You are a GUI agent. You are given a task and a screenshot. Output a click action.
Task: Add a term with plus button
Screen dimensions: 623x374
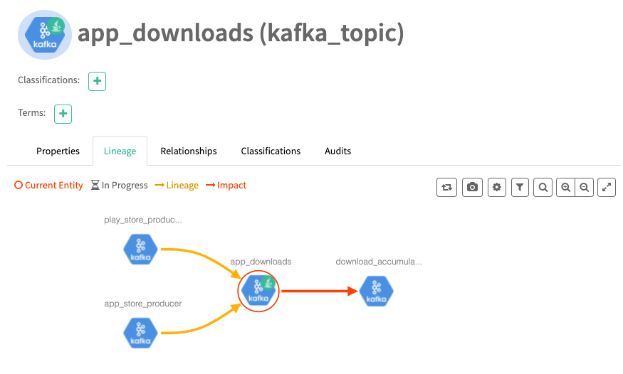[63, 114]
